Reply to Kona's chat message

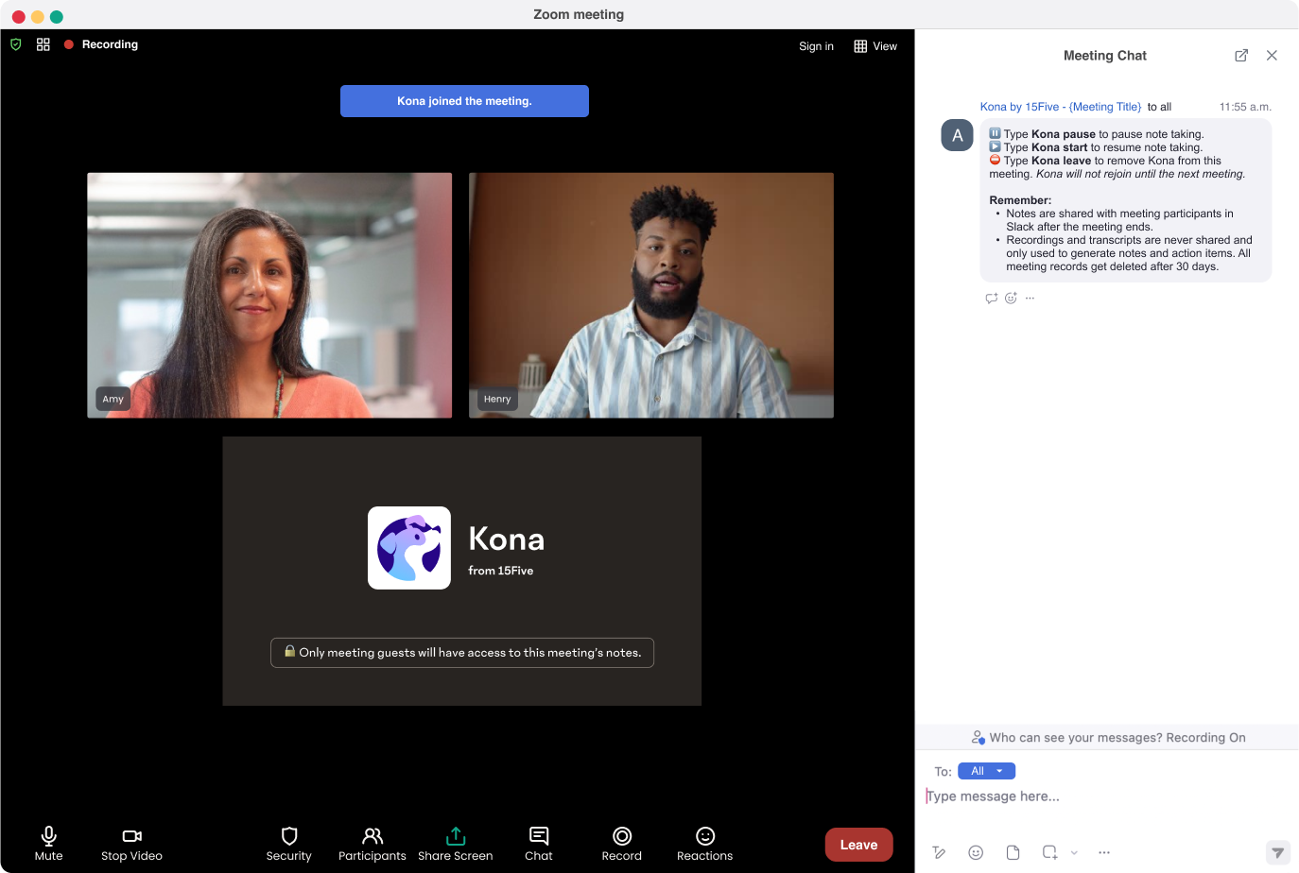(991, 298)
